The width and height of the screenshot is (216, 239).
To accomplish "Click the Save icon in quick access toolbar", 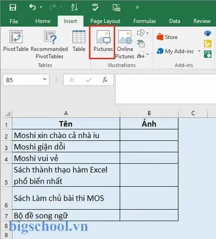I will (x=13, y=7).
